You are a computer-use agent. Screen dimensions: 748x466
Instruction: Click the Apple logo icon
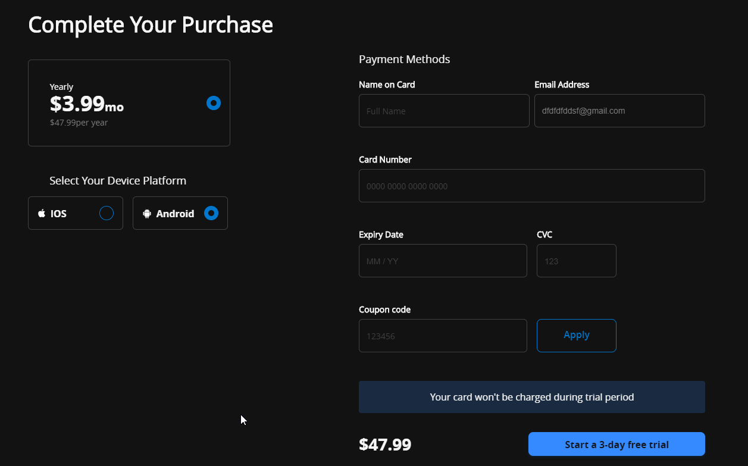click(42, 214)
